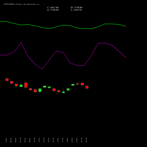147x147 pixels.
Task: Click the high price value H: 1750.00
Action: [x=76, y=8]
